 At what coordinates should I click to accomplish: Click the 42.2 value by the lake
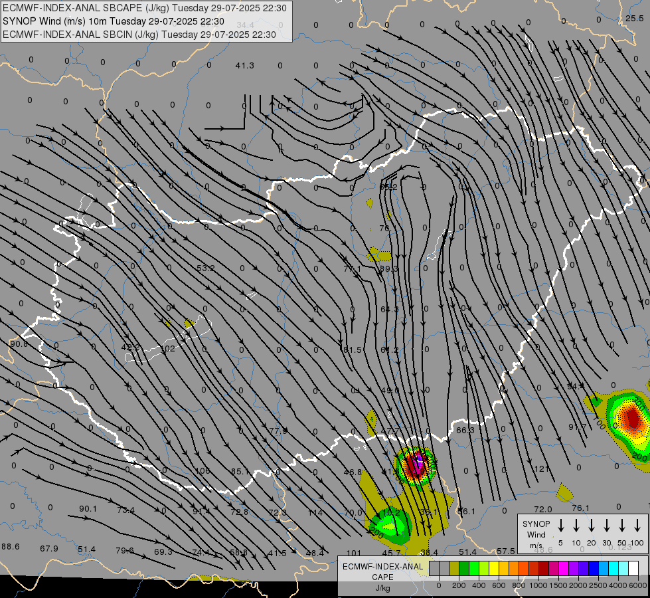coord(131,348)
